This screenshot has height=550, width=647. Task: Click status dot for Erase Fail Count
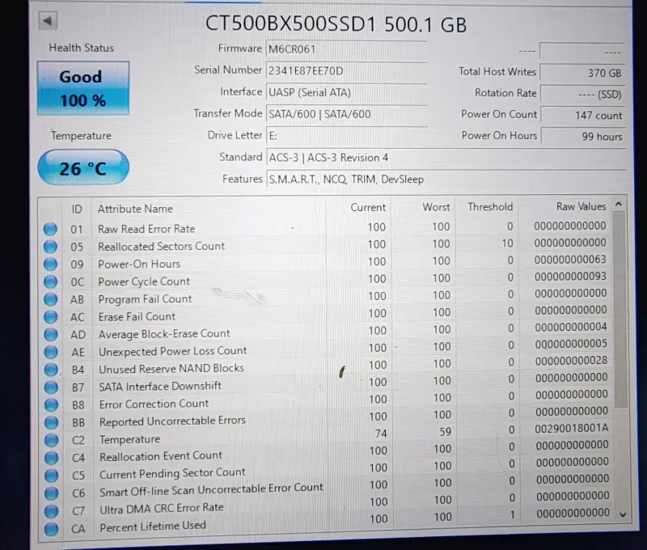tap(51, 316)
